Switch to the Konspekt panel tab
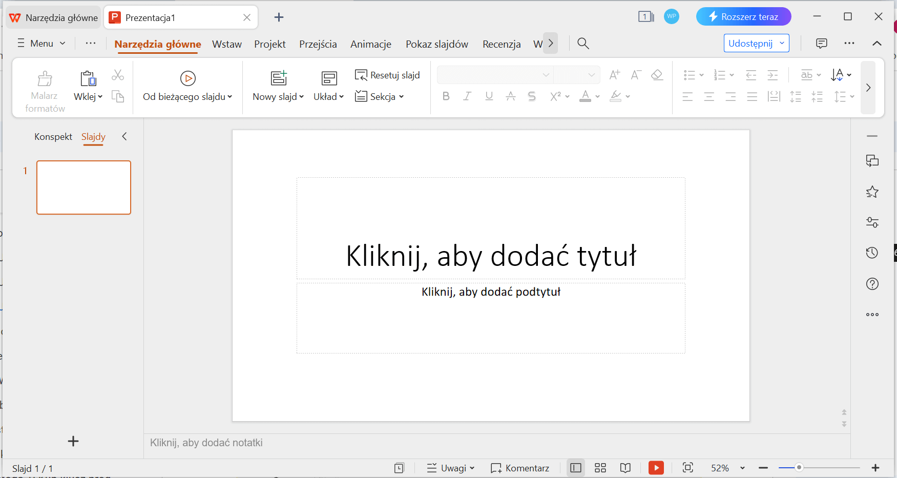 (x=53, y=137)
